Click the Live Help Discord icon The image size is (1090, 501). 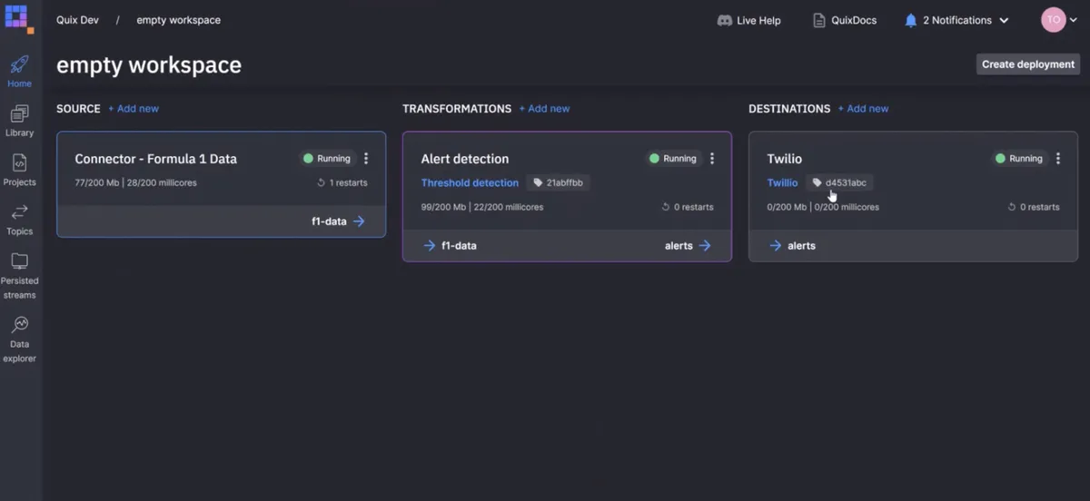[725, 20]
